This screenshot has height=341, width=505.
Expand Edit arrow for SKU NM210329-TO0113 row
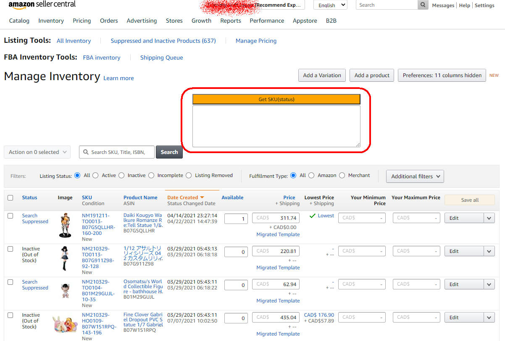pyautogui.click(x=489, y=251)
